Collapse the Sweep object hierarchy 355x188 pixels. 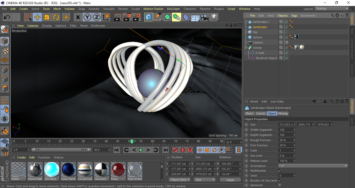(x=246, y=48)
